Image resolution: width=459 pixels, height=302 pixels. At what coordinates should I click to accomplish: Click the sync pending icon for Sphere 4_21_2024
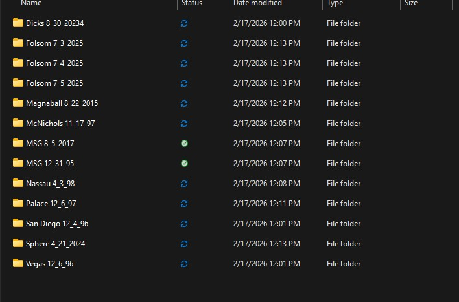point(184,244)
